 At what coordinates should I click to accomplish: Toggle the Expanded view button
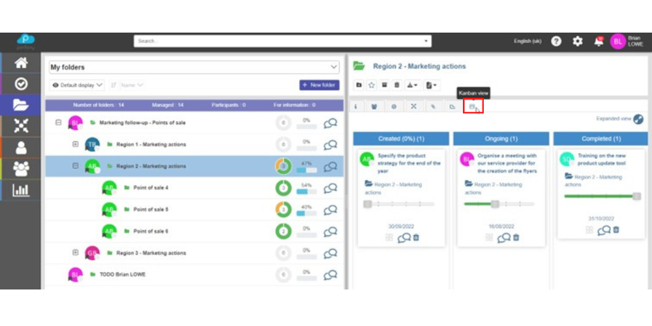[x=638, y=119]
